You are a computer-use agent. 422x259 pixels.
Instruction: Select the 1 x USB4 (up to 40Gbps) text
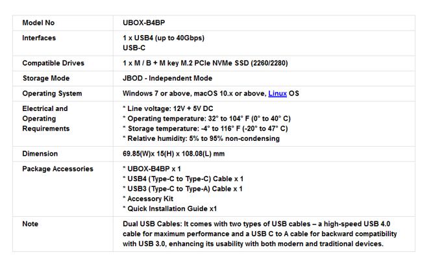tap(164, 38)
